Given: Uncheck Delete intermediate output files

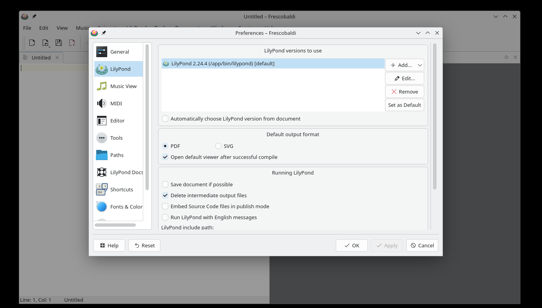Looking at the screenshot, I should pyautogui.click(x=165, y=195).
